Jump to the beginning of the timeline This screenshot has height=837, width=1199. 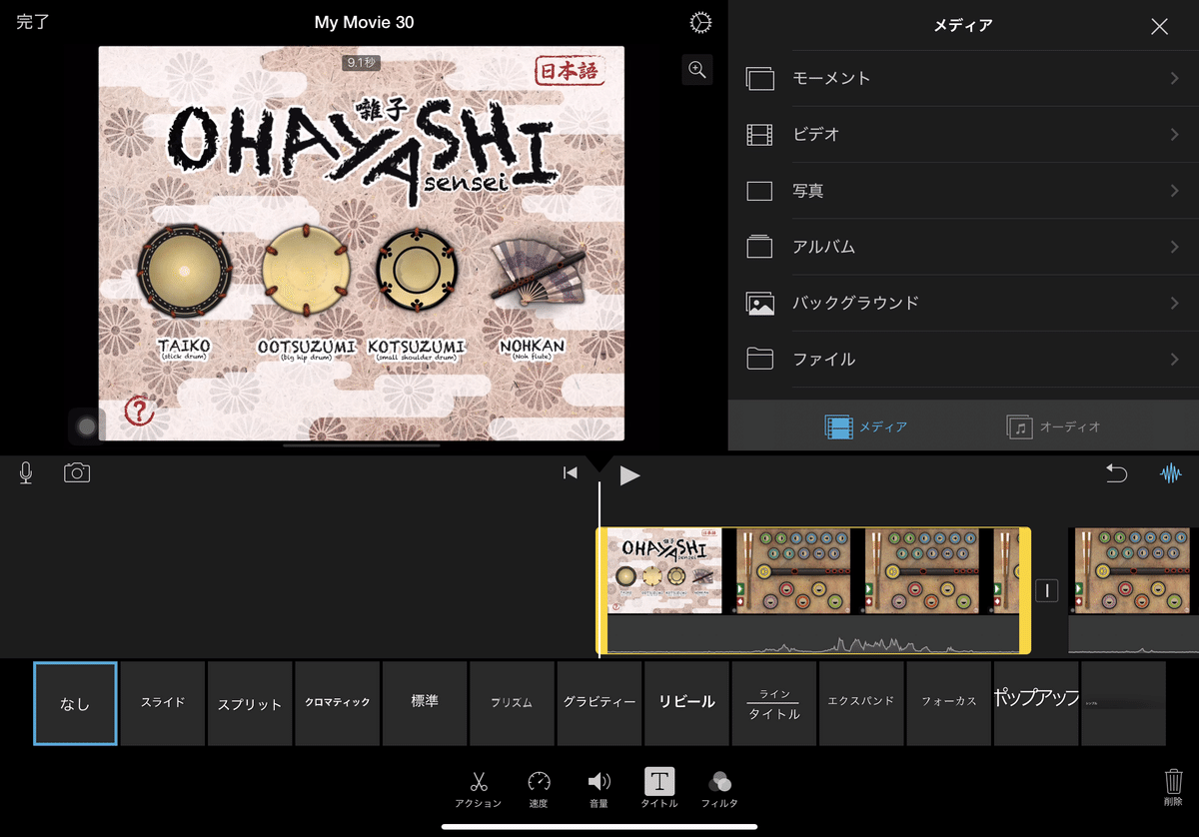(x=571, y=473)
